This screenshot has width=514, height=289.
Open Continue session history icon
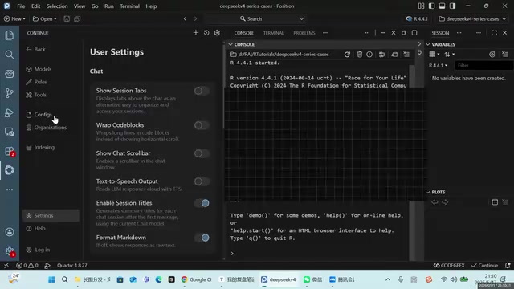click(x=206, y=33)
